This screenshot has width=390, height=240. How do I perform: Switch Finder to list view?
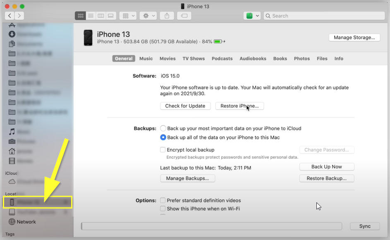(91, 16)
